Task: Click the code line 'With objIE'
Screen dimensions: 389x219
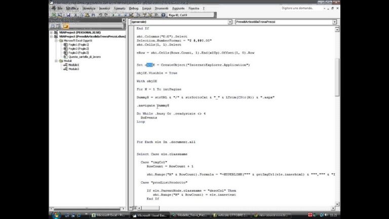Action: point(147,81)
